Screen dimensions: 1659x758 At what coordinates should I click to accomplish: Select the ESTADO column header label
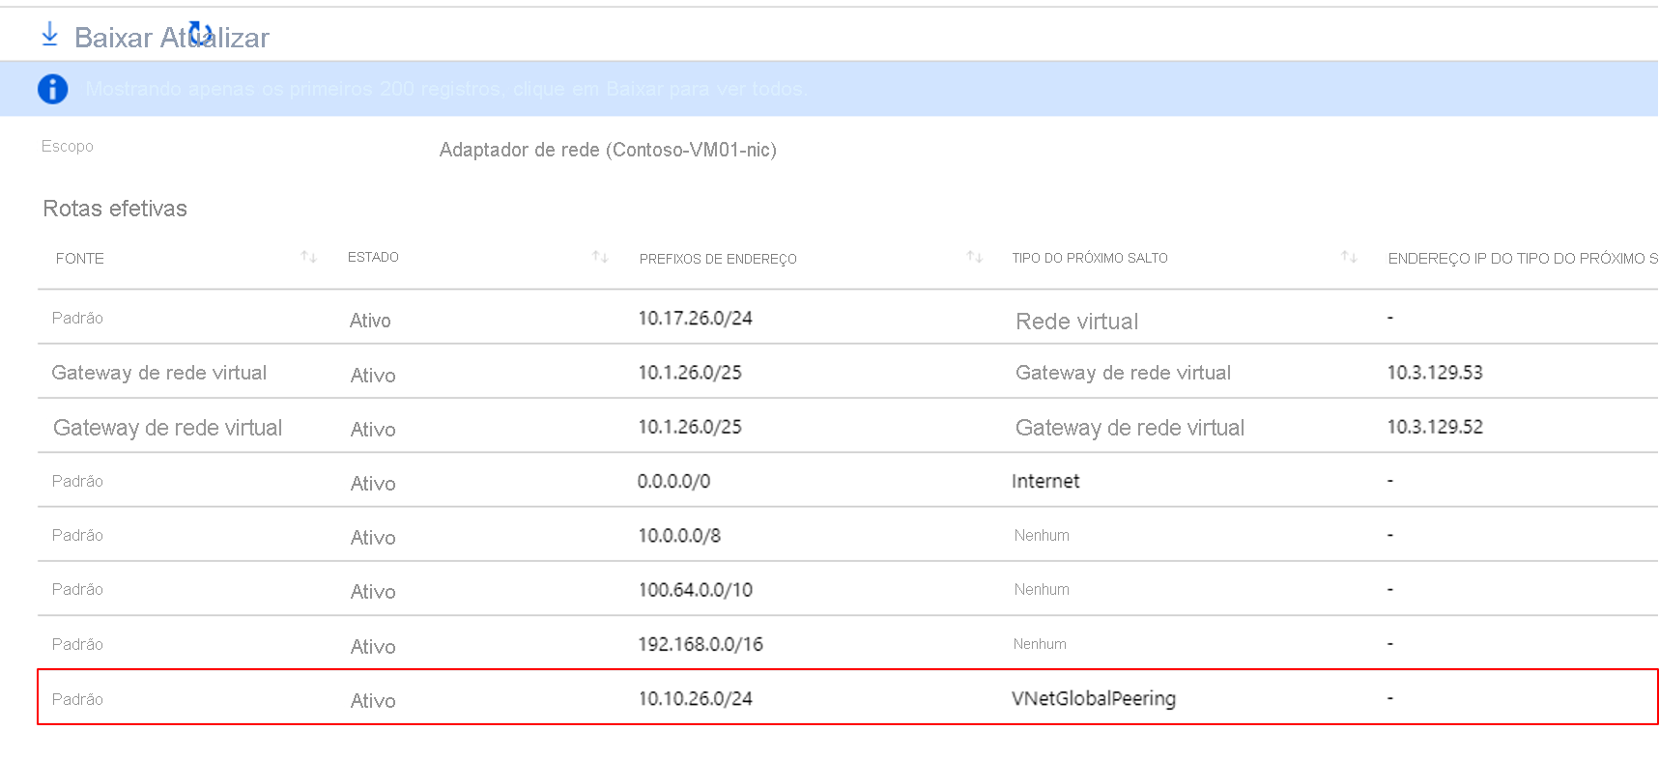(373, 257)
